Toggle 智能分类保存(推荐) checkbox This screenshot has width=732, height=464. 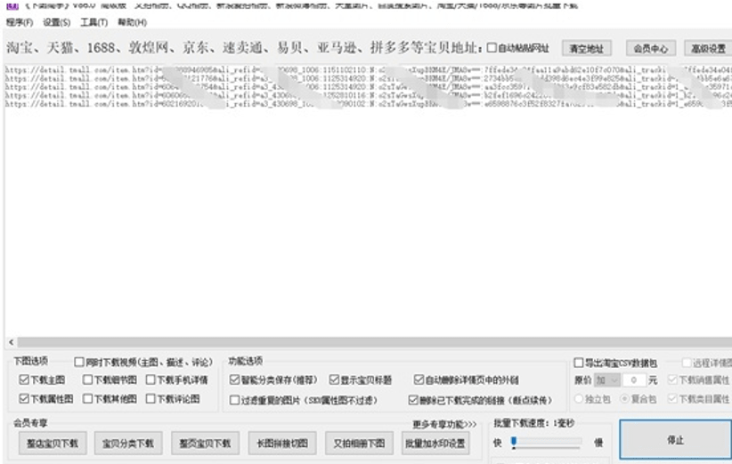(234, 380)
